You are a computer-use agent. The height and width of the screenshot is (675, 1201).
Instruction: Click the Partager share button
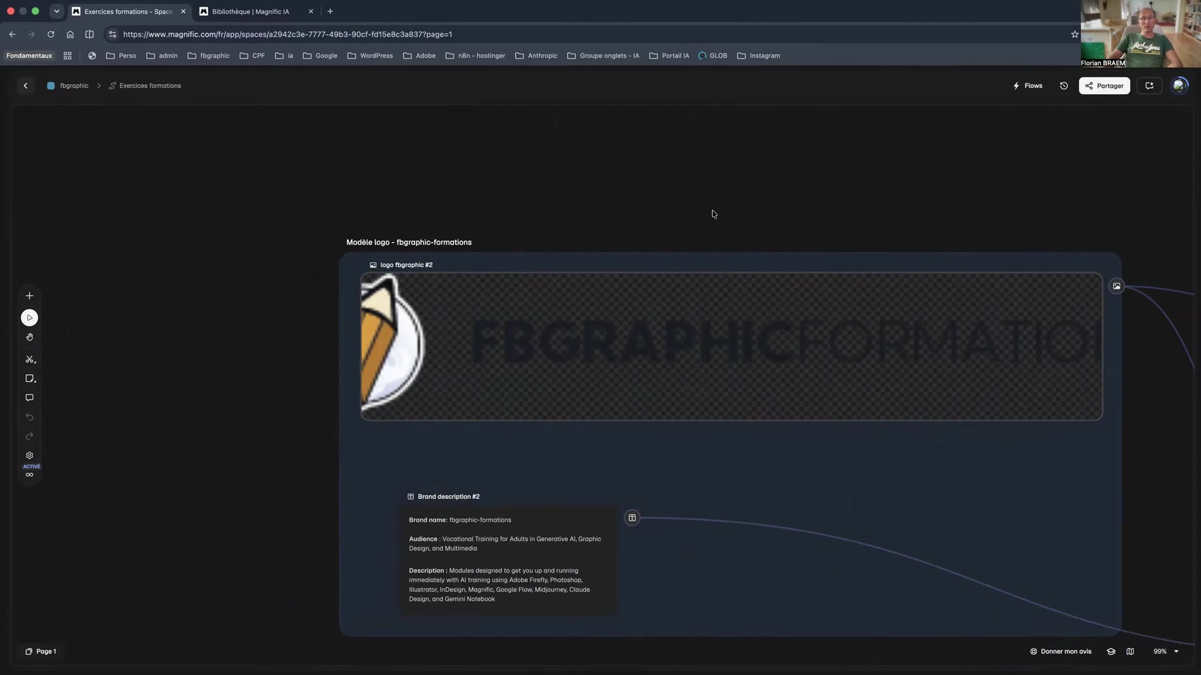point(1104,85)
